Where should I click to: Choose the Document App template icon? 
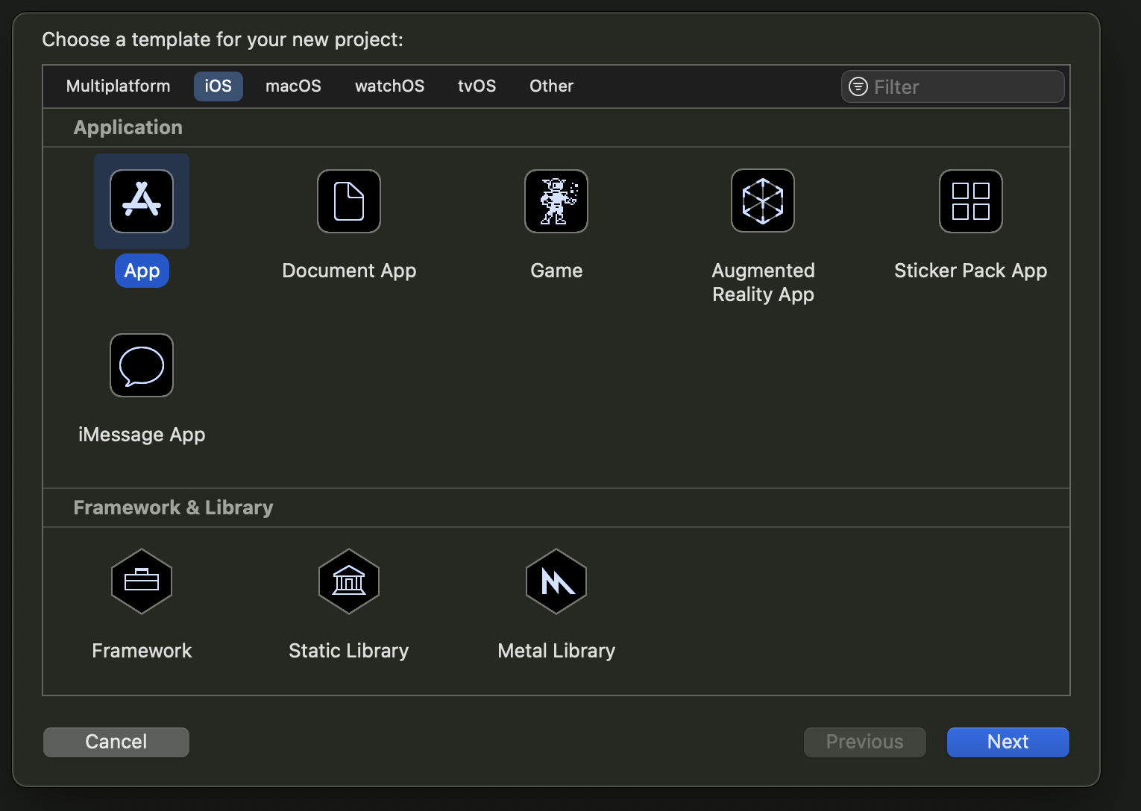pyautogui.click(x=349, y=201)
